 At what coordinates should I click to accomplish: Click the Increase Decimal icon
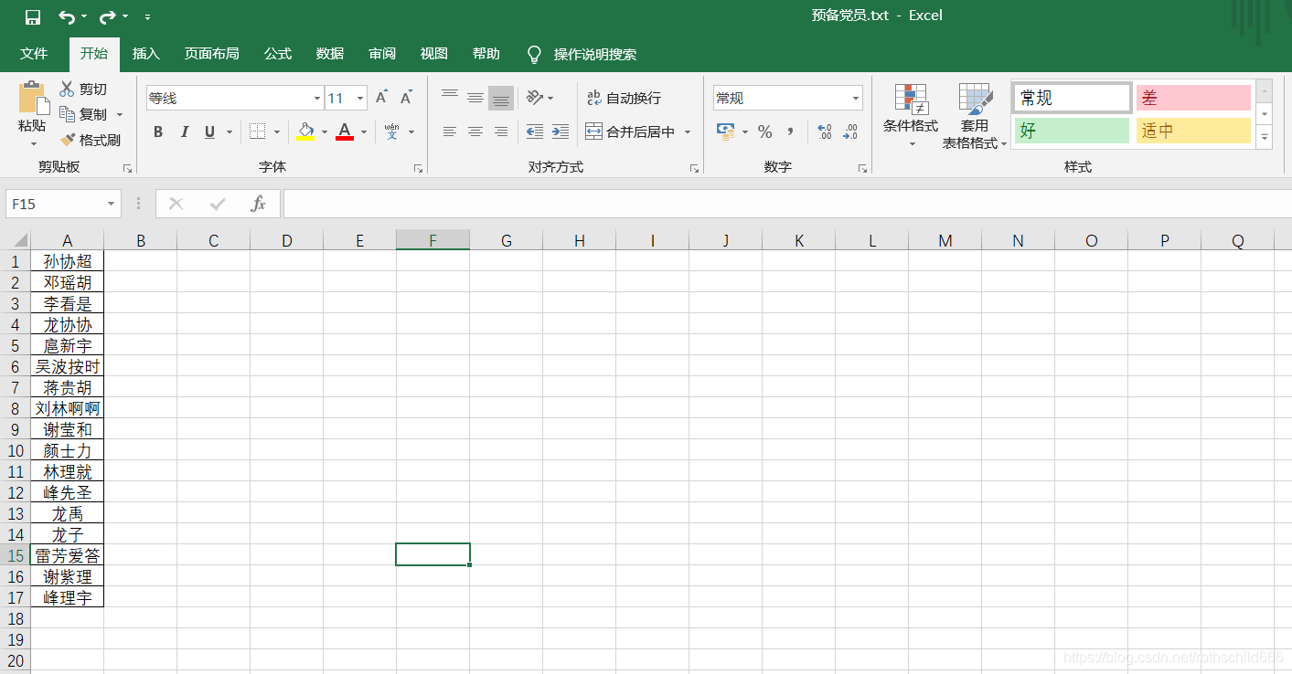(824, 132)
